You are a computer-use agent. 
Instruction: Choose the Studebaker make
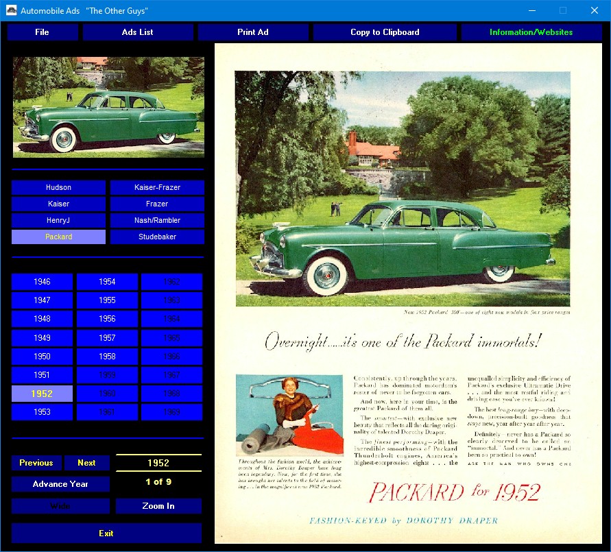157,237
